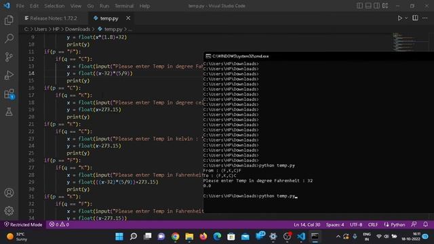Select the temp.py editor tab
434x244 pixels.
[x=109, y=18]
